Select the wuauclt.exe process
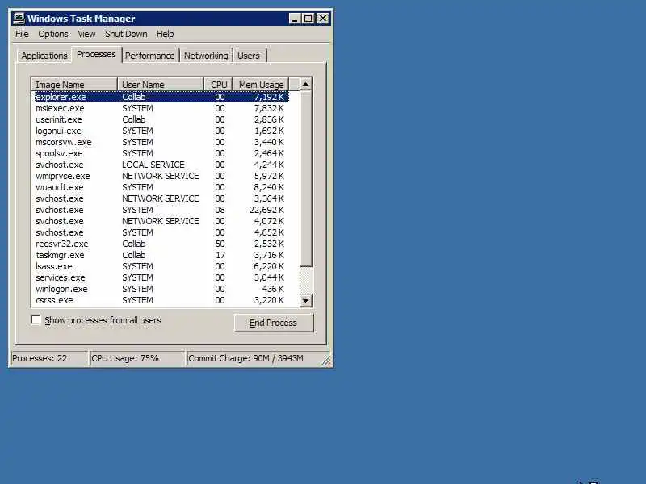646x484 pixels. pos(161,187)
